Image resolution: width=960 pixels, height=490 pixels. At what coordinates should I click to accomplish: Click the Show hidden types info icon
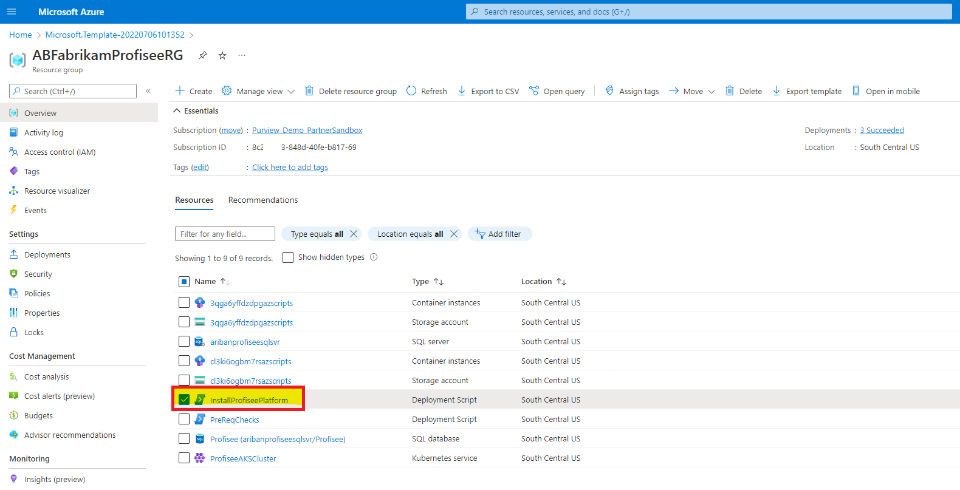click(x=374, y=257)
